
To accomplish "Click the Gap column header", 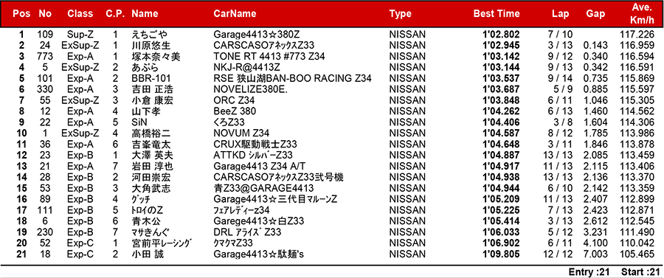I will (595, 13).
